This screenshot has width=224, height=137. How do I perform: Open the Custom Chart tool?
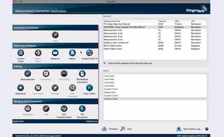click(21, 53)
